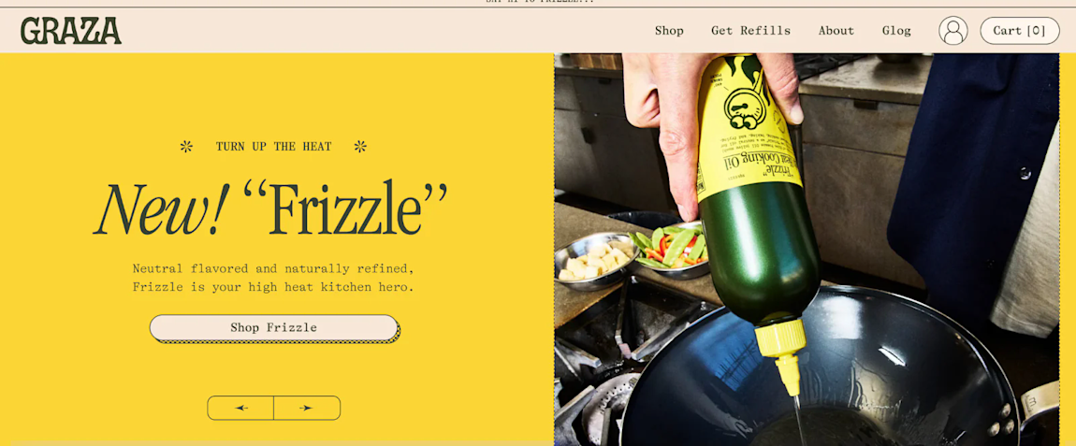Go to previous slide with left arrow

coord(240,408)
